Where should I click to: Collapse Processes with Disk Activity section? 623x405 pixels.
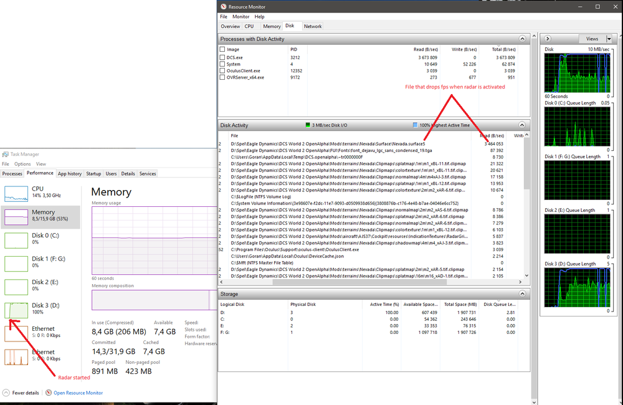[x=522, y=39]
